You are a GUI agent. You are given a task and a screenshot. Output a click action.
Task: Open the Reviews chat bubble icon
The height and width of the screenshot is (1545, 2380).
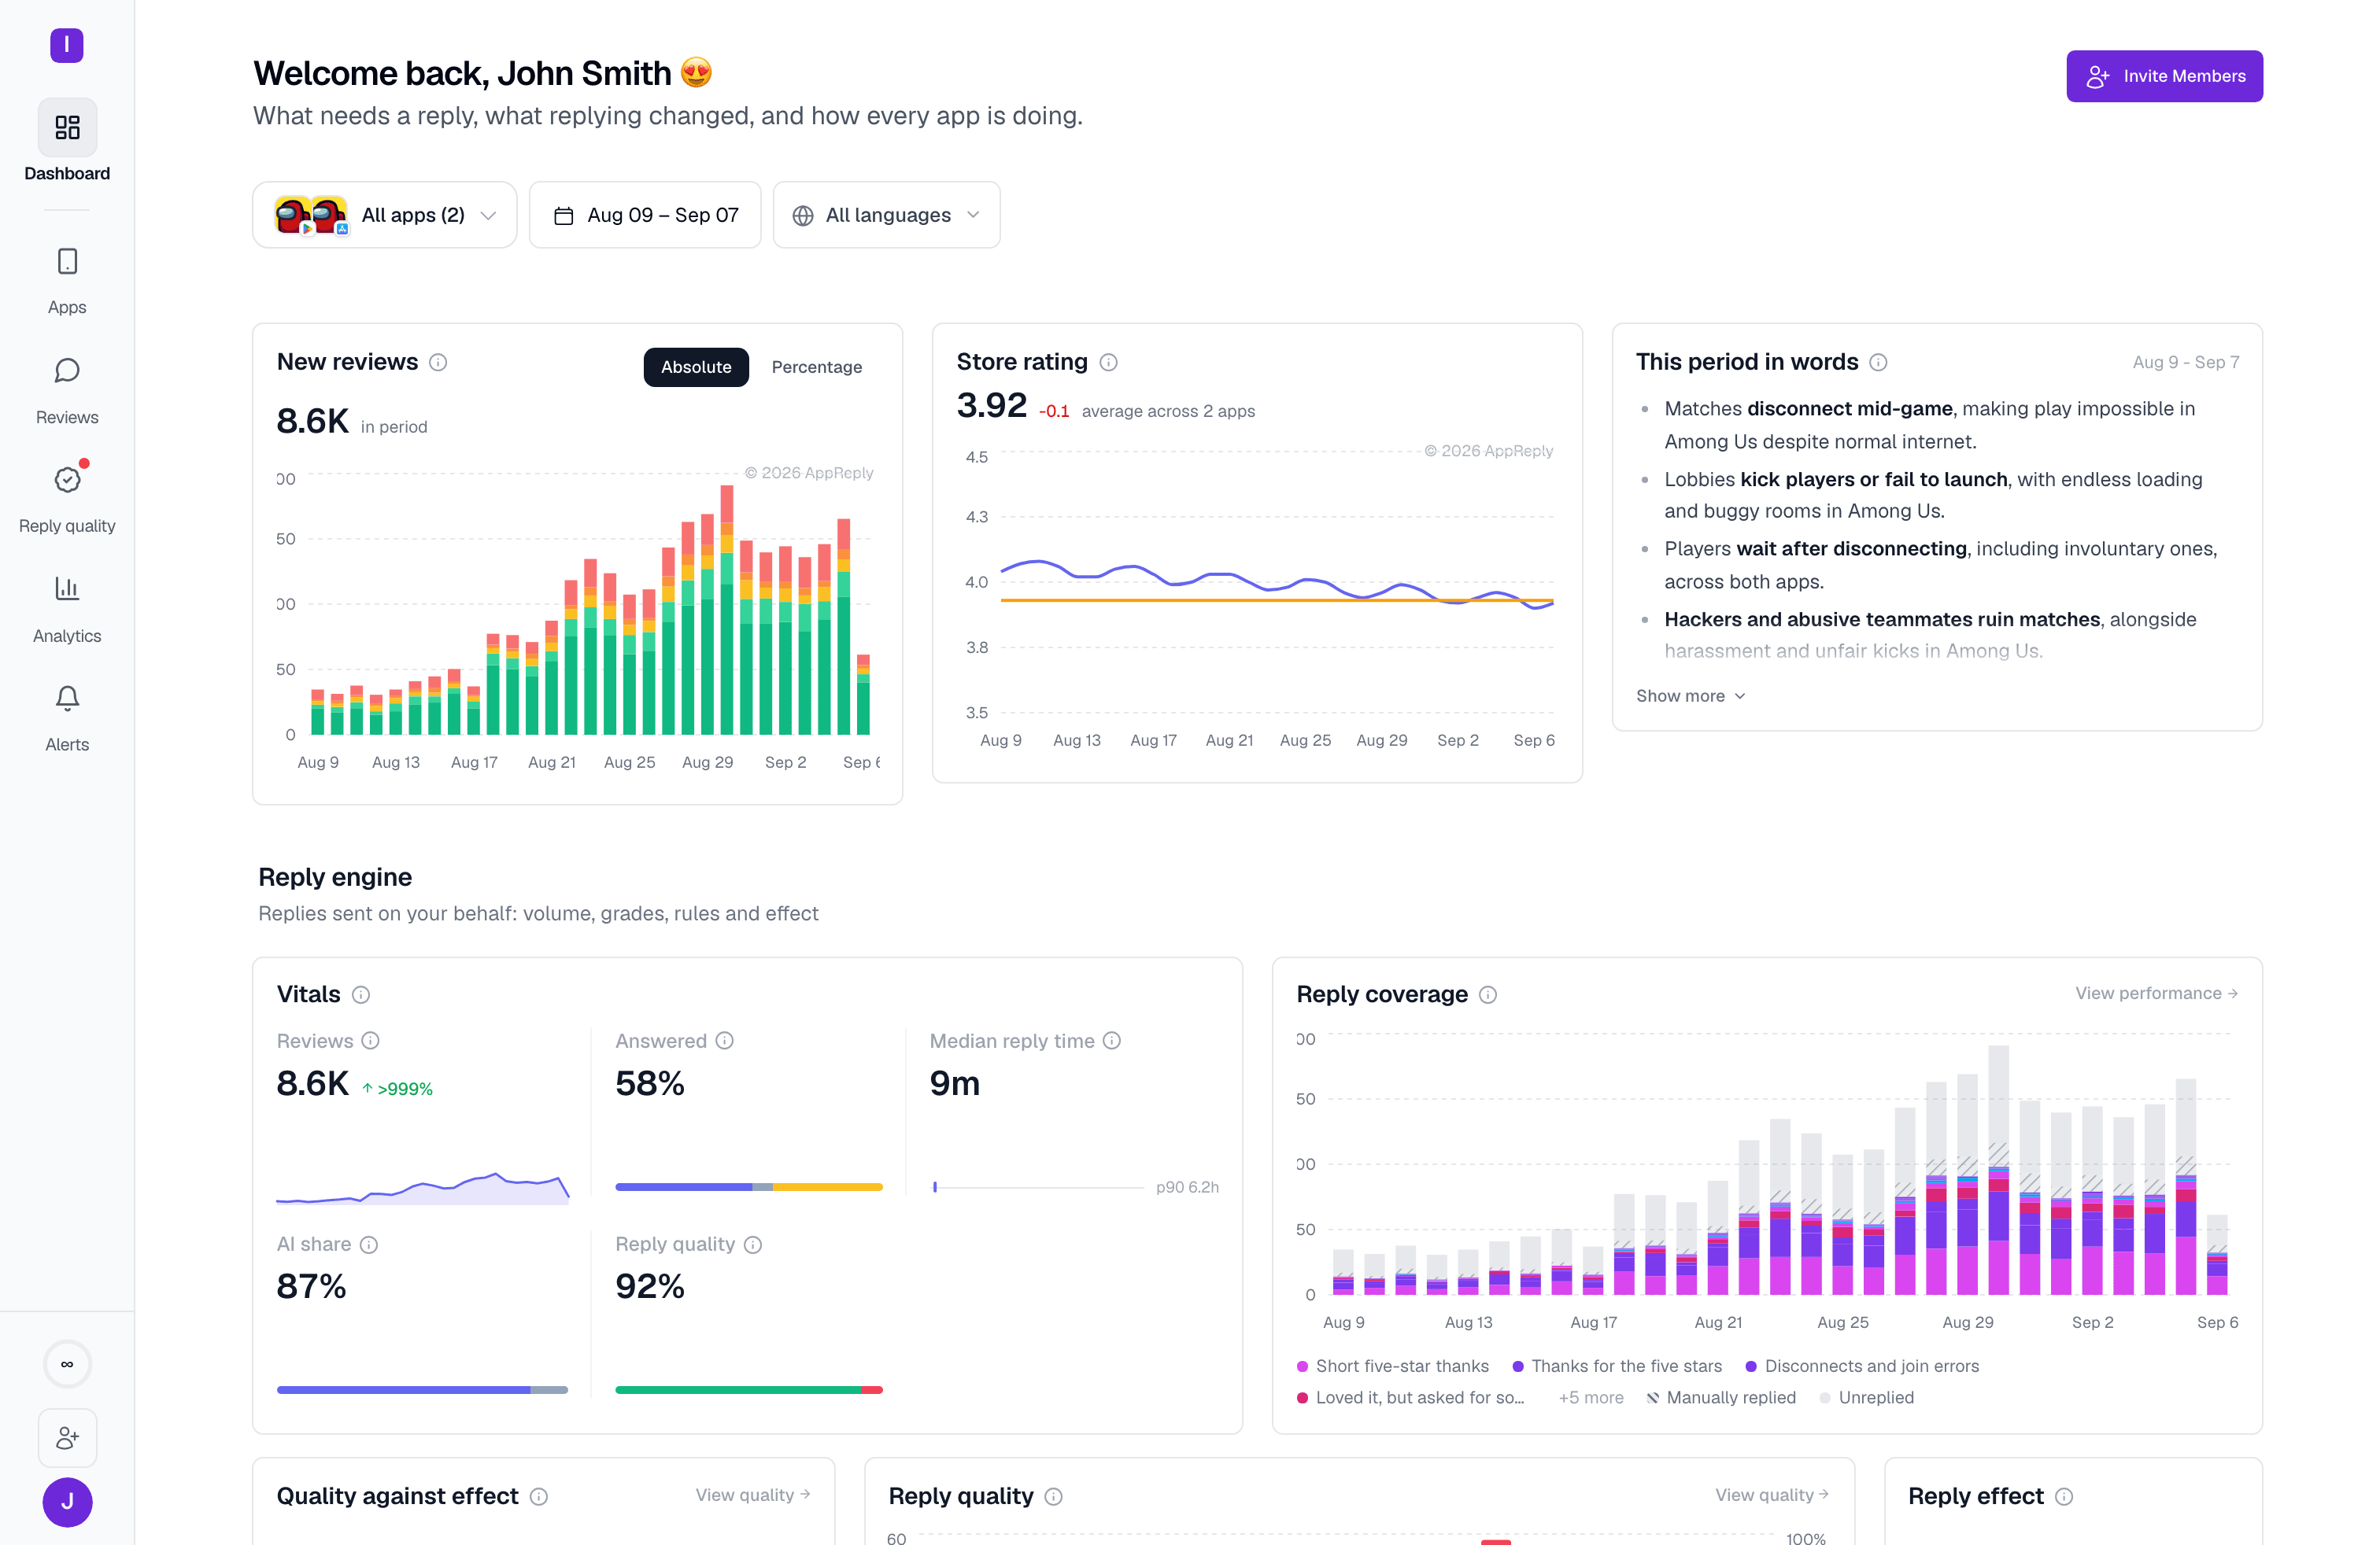point(67,371)
